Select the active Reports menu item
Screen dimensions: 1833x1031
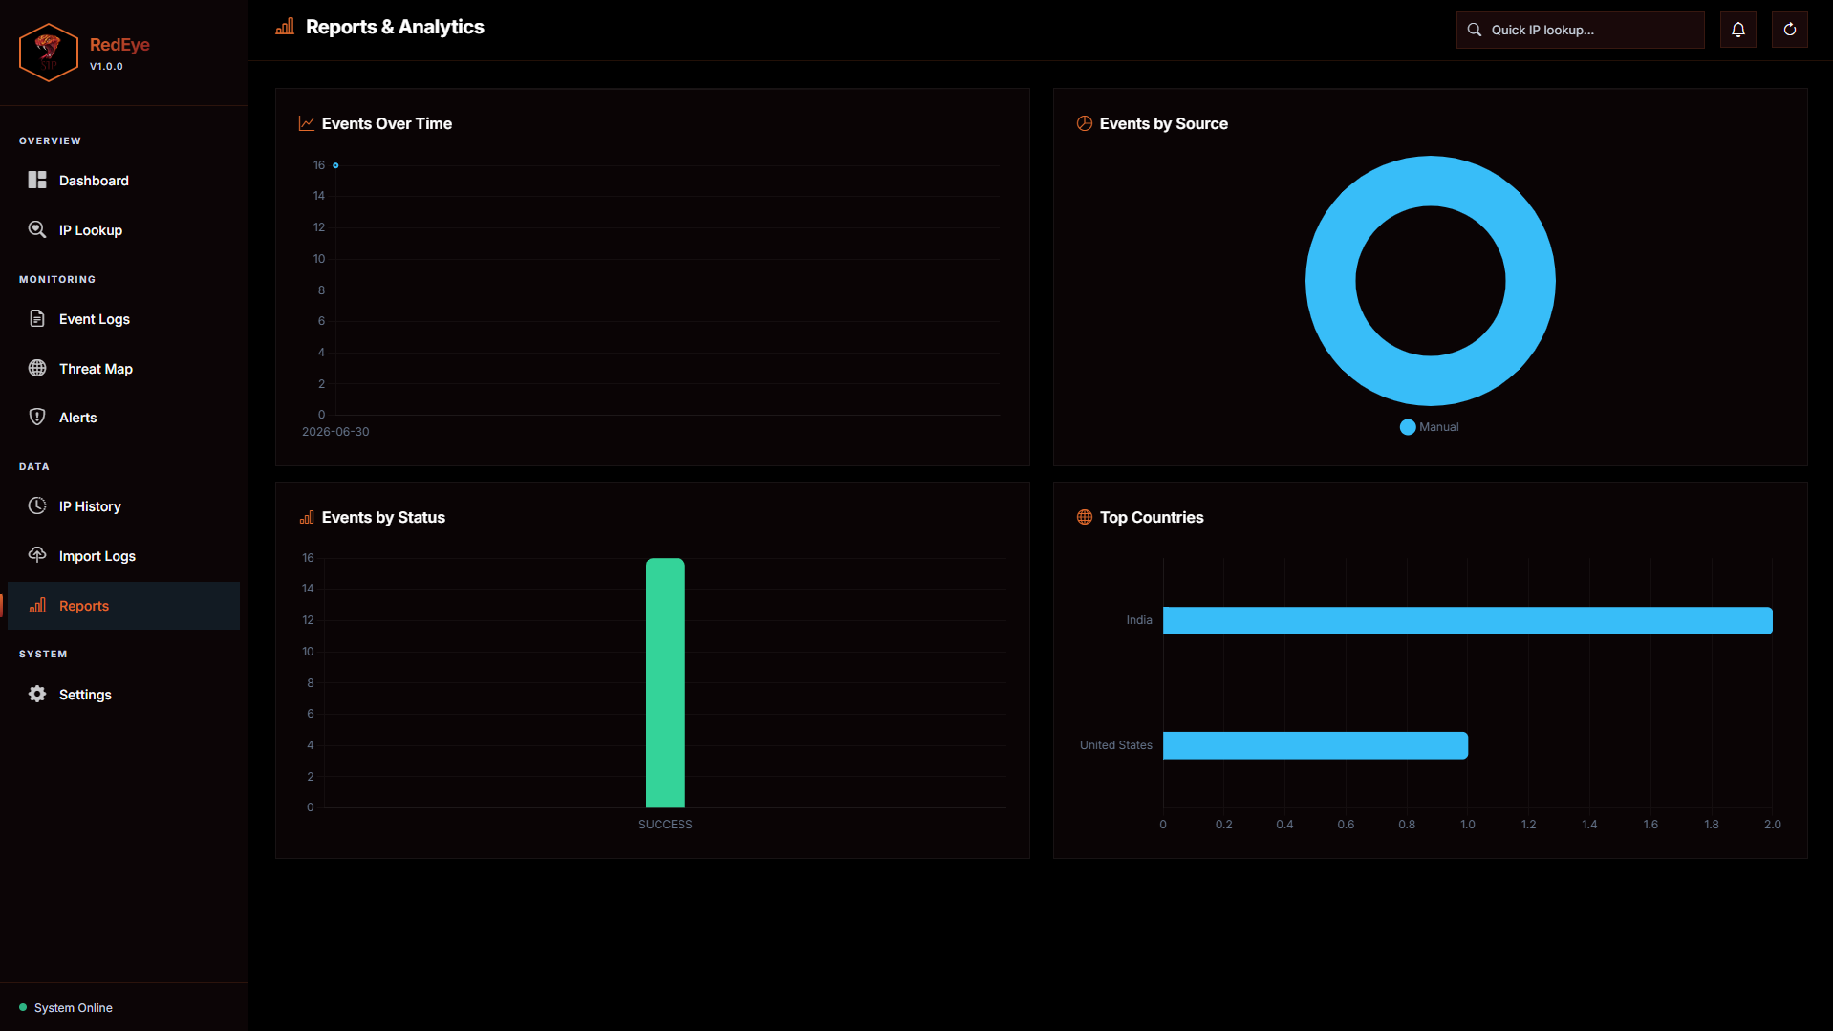tap(123, 606)
